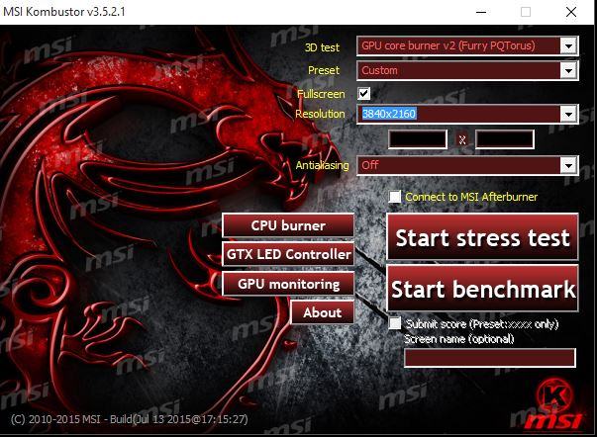Click the red MSI logo

click(553, 420)
